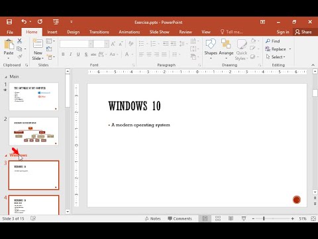Toggle the Notes pane in status bar

pos(153,218)
